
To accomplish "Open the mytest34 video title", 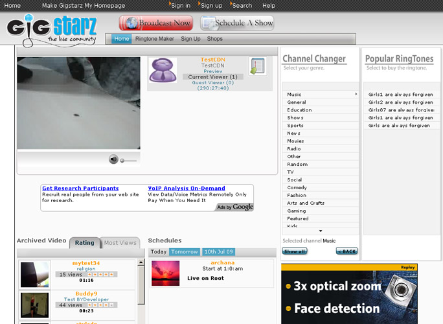I will point(86,263).
